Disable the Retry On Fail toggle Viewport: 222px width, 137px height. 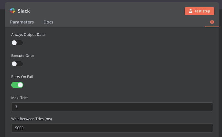(x=17, y=85)
